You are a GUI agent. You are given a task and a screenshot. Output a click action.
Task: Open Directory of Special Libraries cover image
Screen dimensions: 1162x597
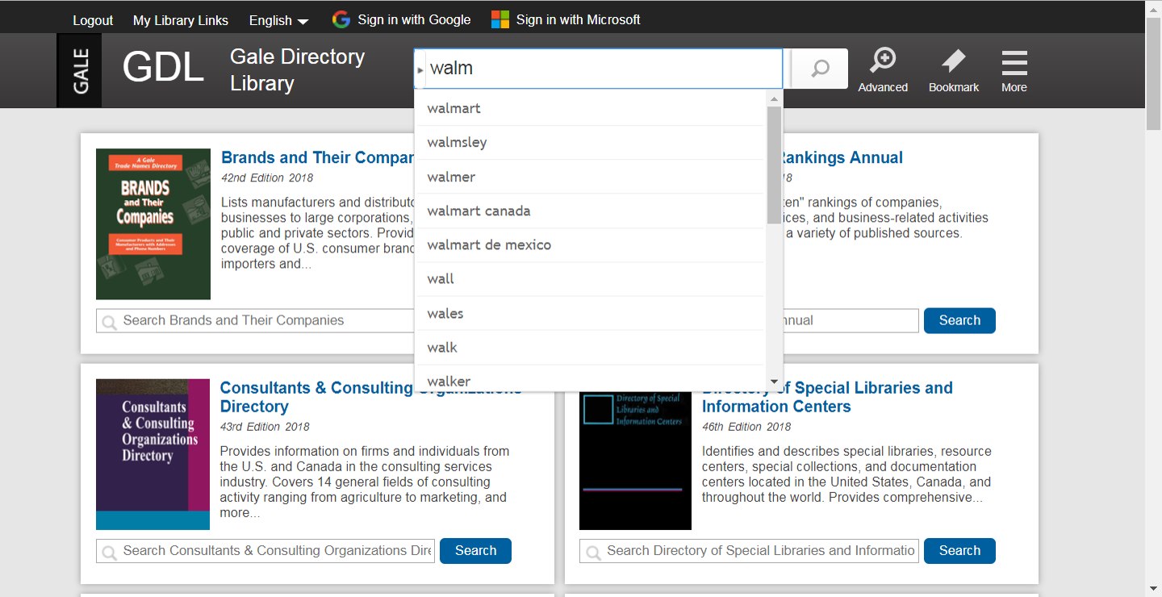click(x=636, y=460)
